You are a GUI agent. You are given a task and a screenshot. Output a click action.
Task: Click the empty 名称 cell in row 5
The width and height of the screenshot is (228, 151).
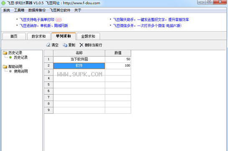click(x=79, y=85)
